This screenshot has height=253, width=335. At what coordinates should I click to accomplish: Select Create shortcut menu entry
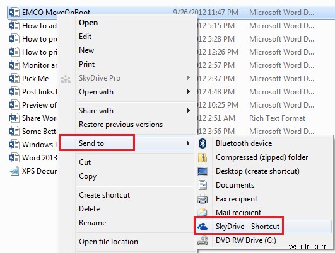(105, 195)
